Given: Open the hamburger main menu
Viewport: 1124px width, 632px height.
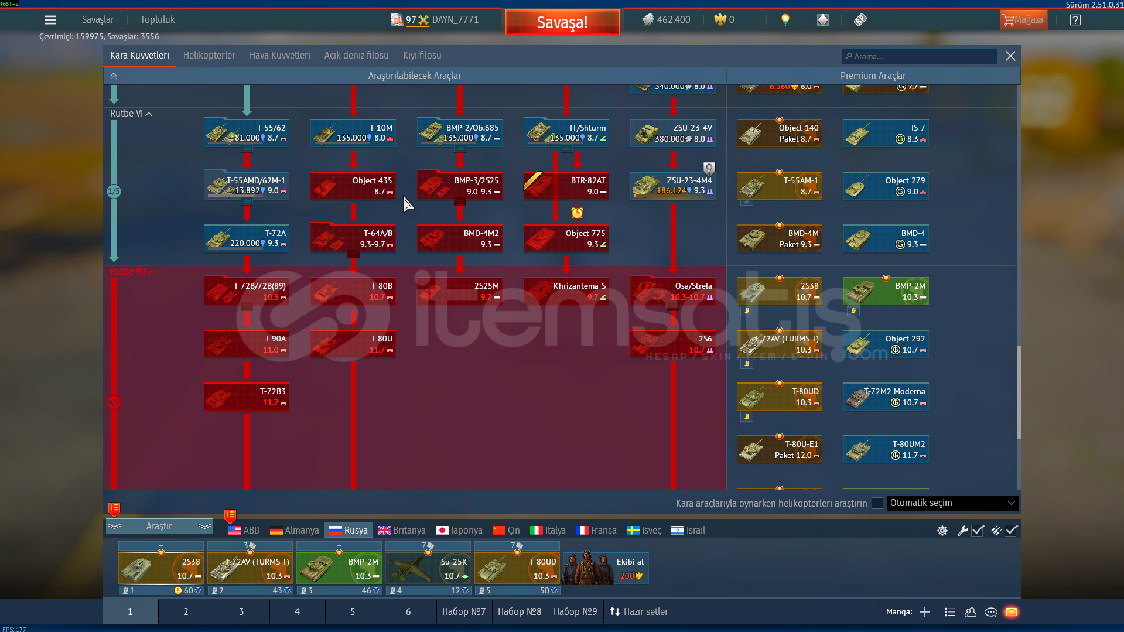Looking at the screenshot, I should pyautogui.click(x=50, y=20).
